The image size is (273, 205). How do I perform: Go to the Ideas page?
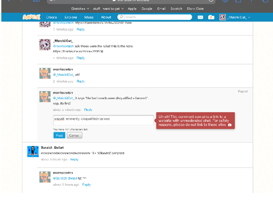point(89,17)
